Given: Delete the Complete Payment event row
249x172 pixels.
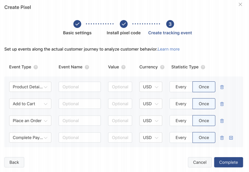Looking at the screenshot, I should [222, 138].
